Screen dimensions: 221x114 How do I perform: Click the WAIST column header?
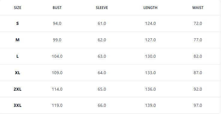(198, 8)
